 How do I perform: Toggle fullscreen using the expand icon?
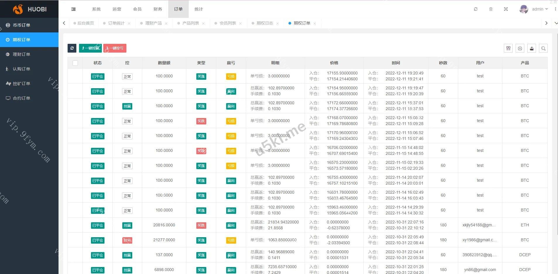point(506,9)
